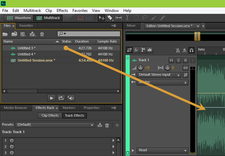The image size is (225, 156).
Task: Expand the Track 1 automation lanes triangle
Action: click(133, 151)
